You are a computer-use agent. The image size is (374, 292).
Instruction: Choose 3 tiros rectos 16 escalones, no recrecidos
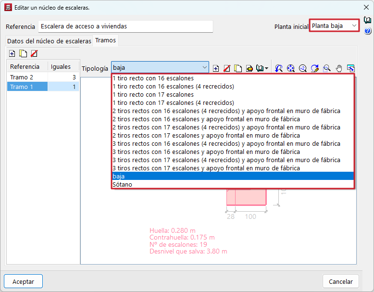point(233,152)
